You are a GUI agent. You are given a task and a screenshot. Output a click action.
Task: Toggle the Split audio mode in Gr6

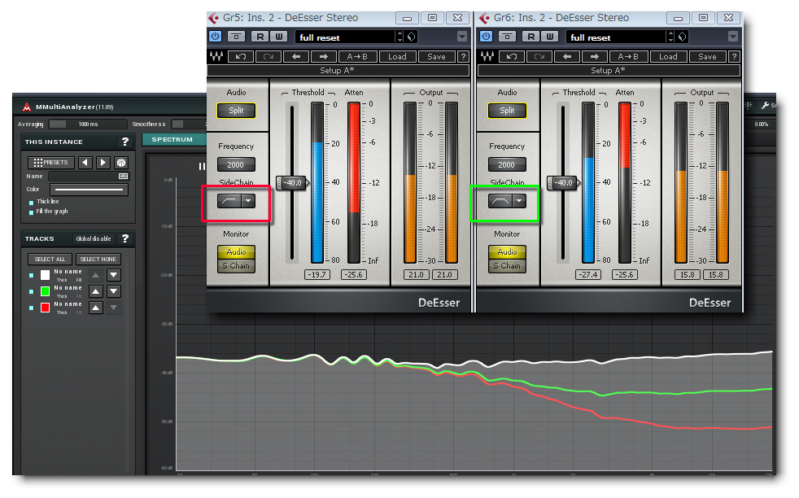tap(507, 111)
